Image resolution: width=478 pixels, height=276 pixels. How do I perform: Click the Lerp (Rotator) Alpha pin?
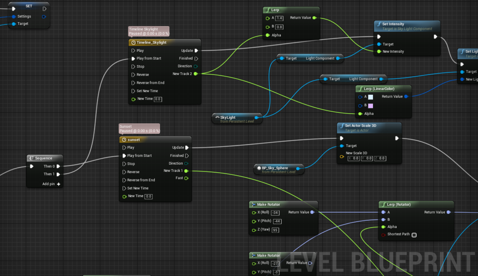click(383, 227)
